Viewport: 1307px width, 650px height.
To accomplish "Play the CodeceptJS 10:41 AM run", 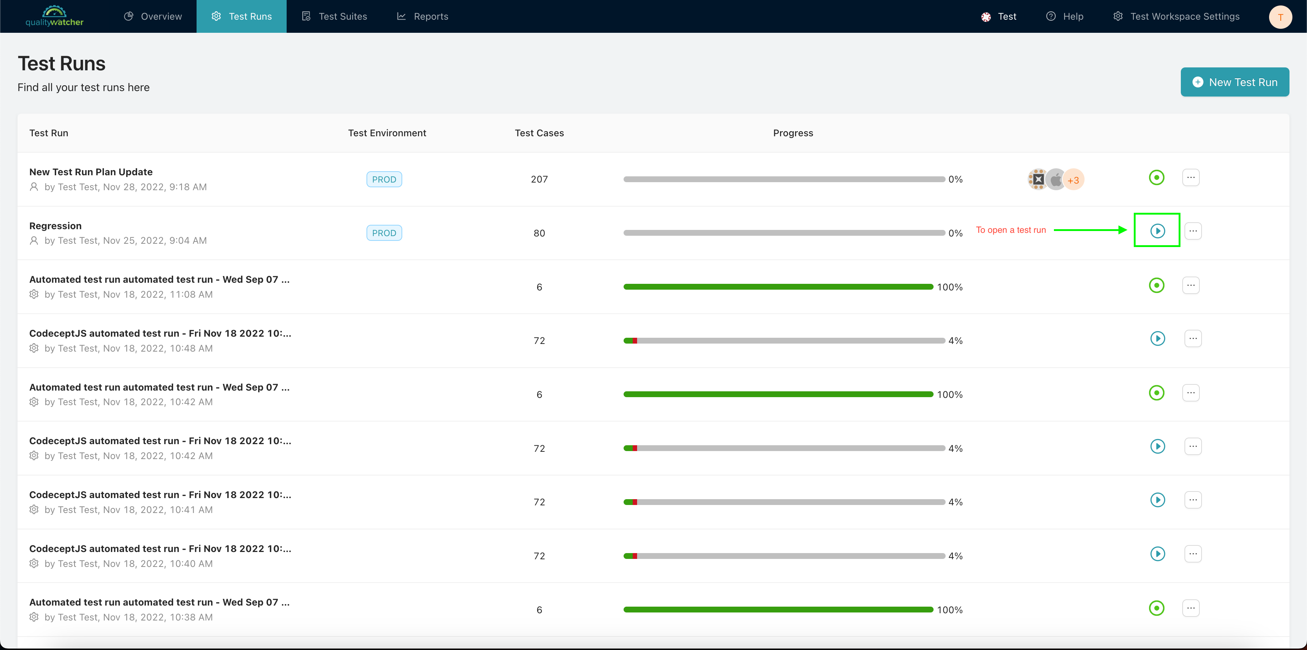I will (1157, 500).
